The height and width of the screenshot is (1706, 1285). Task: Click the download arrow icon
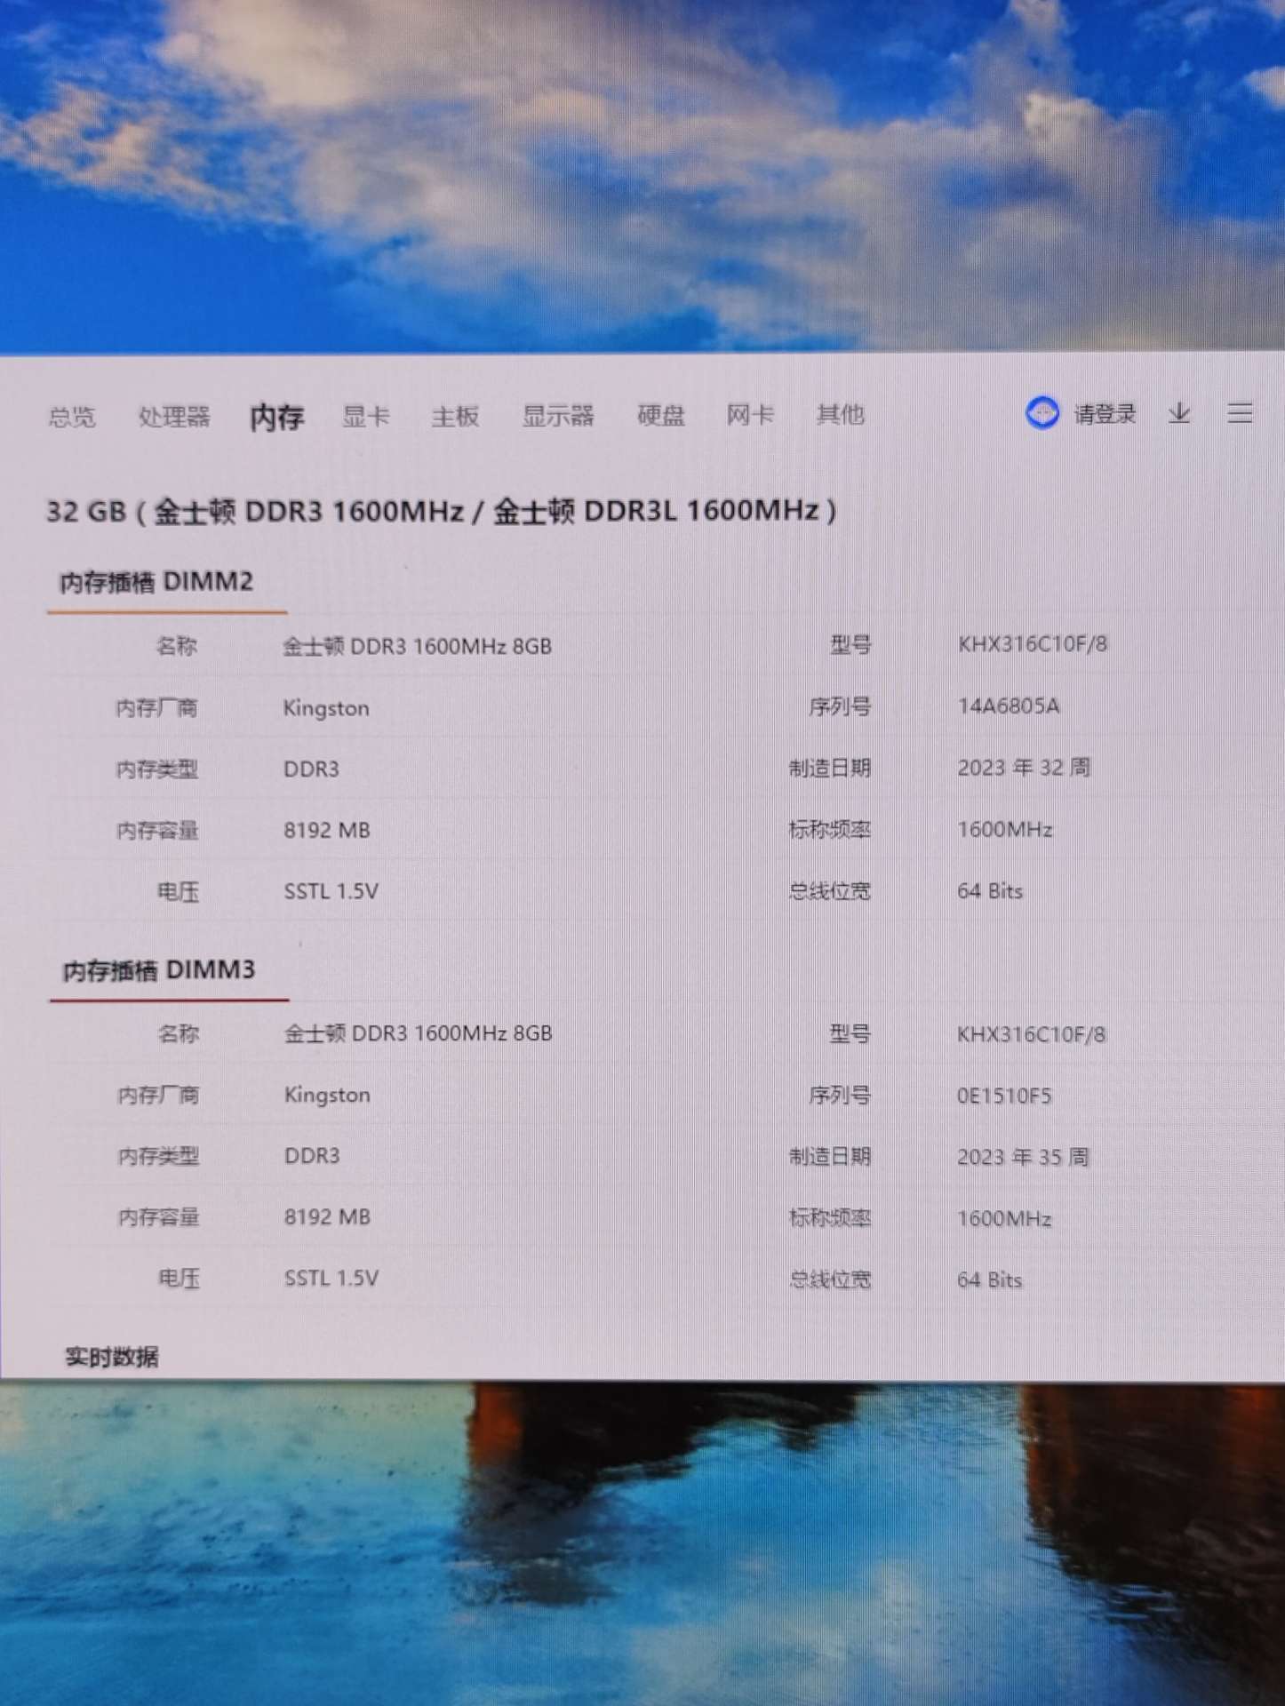tap(1179, 413)
